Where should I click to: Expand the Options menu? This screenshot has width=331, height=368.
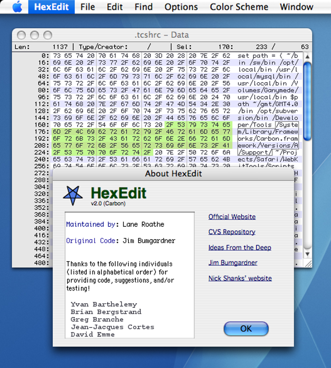(x=181, y=7)
